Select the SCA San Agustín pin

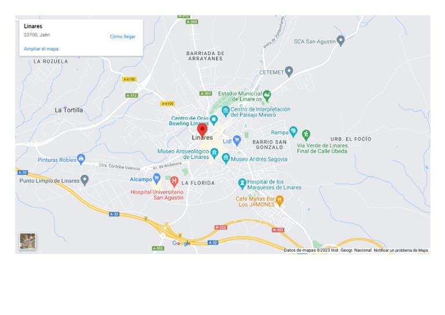pyautogui.click(x=341, y=41)
